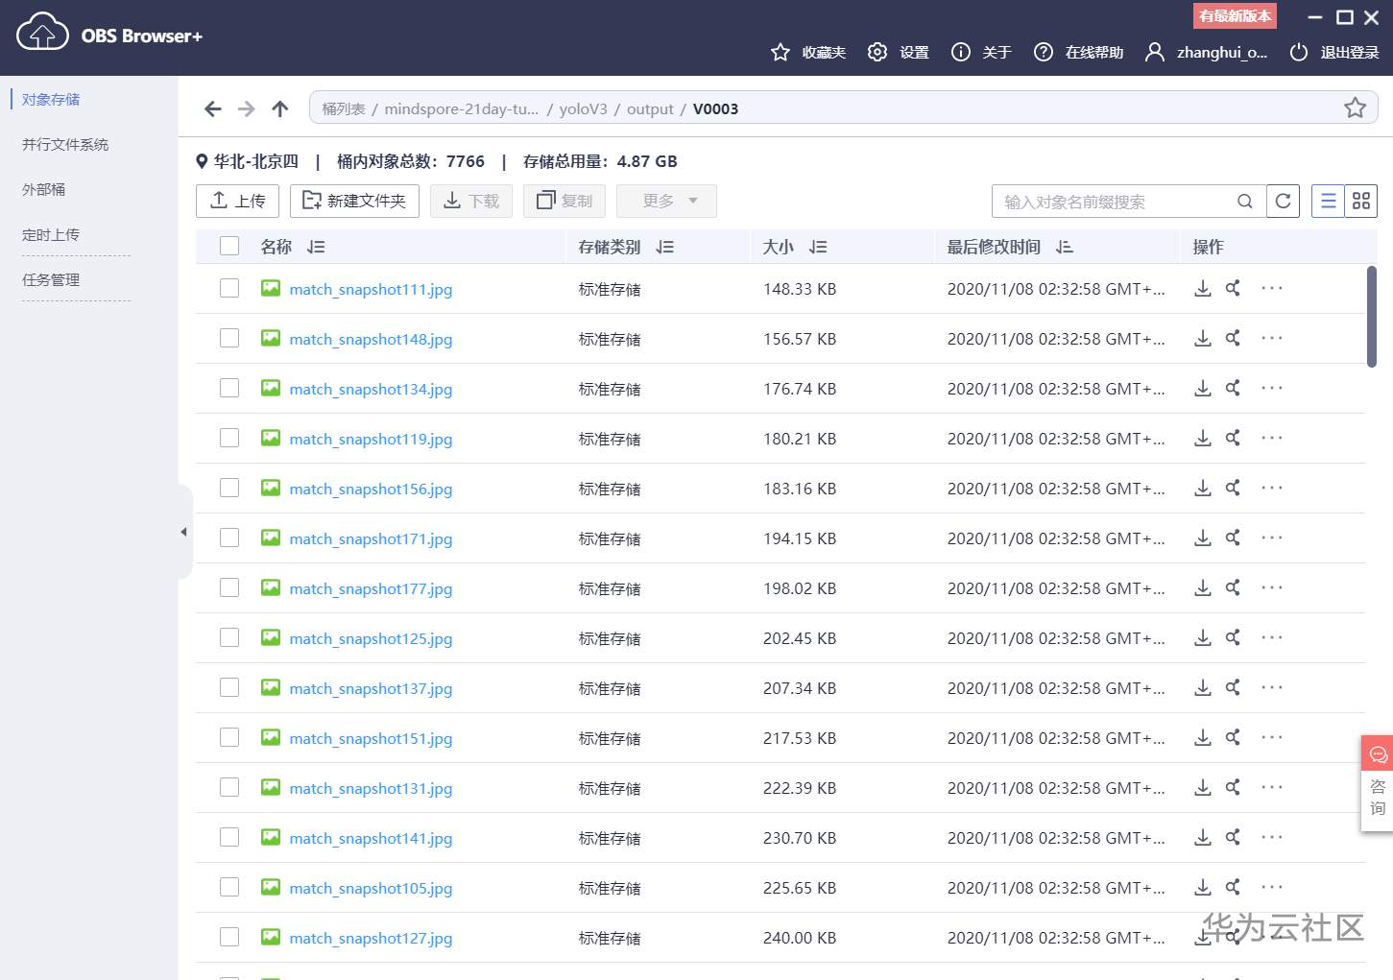Viewport: 1393px width, 980px height.
Task: Add current path to favorites star
Action: coord(1355,108)
